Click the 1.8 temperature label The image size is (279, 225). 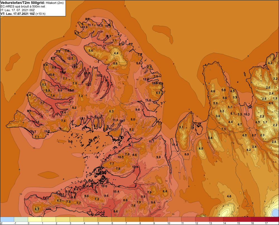(275, 99)
